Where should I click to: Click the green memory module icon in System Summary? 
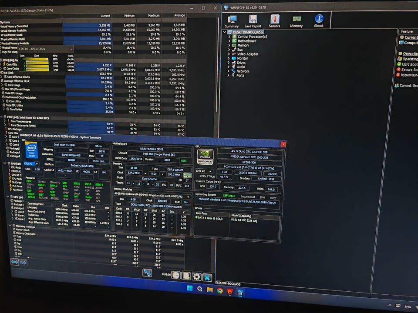coord(187,175)
